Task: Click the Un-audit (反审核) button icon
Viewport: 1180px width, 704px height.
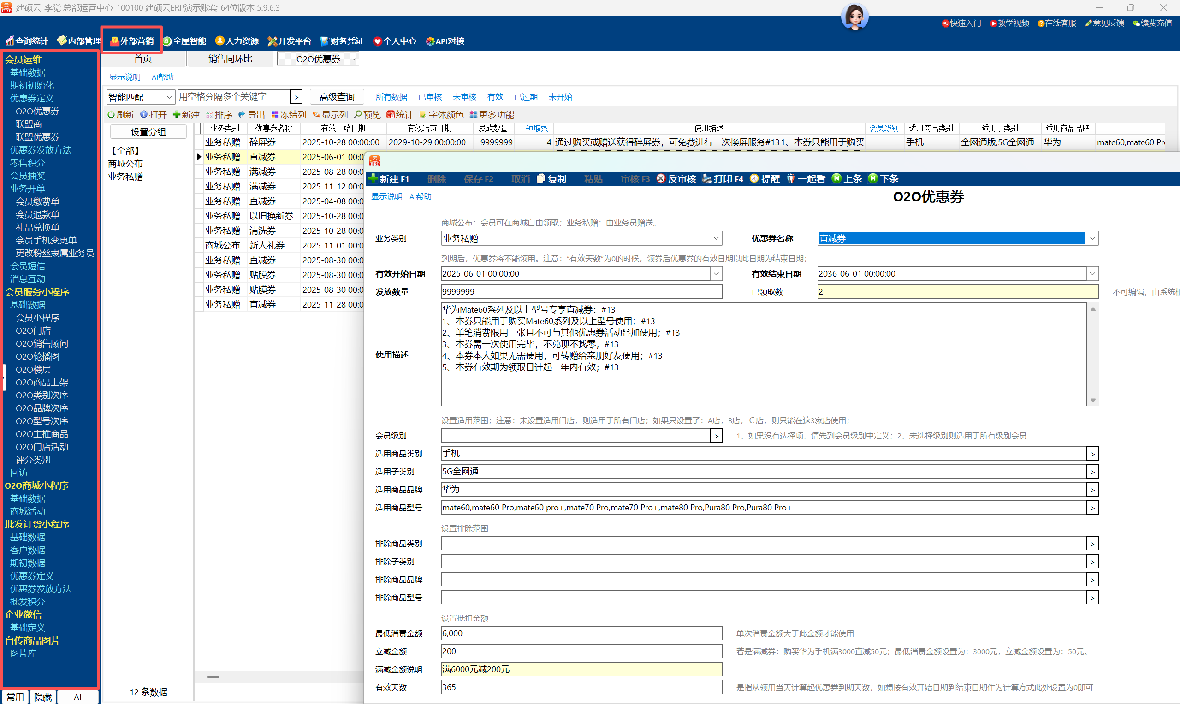Action: pos(661,178)
